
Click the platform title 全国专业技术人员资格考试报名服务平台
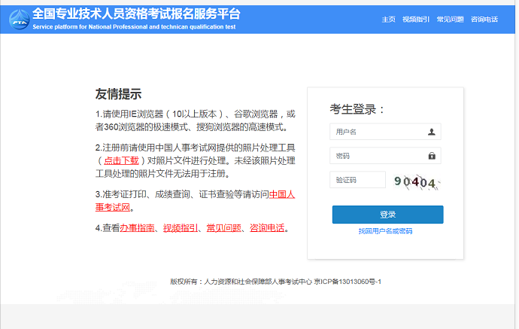tap(136, 14)
